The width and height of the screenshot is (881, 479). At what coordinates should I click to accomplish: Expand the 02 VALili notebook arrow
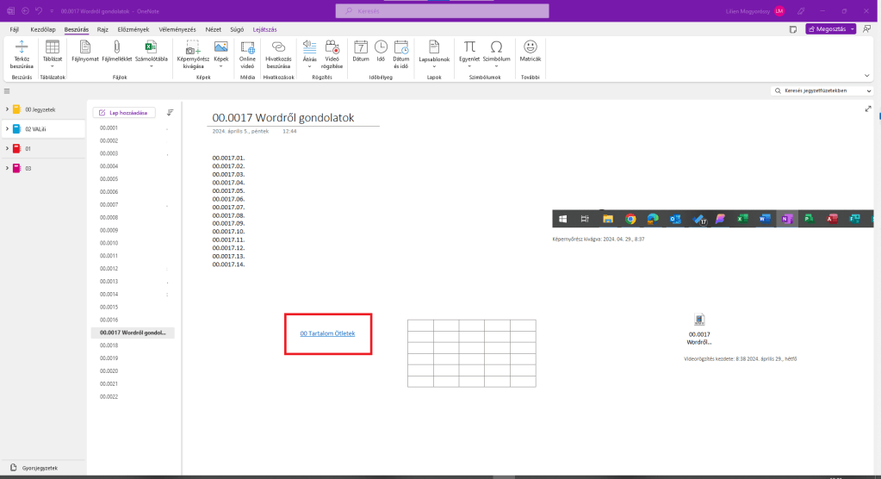7,128
